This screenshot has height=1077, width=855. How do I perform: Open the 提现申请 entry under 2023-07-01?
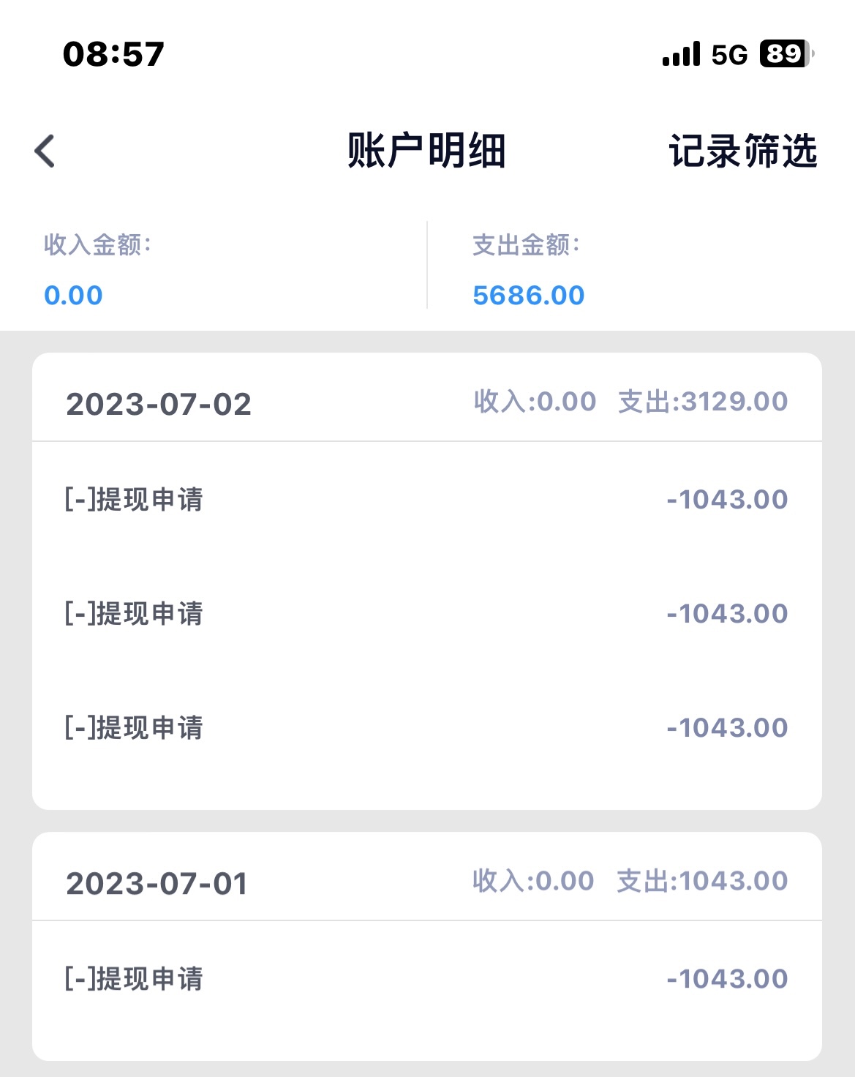[x=134, y=979]
